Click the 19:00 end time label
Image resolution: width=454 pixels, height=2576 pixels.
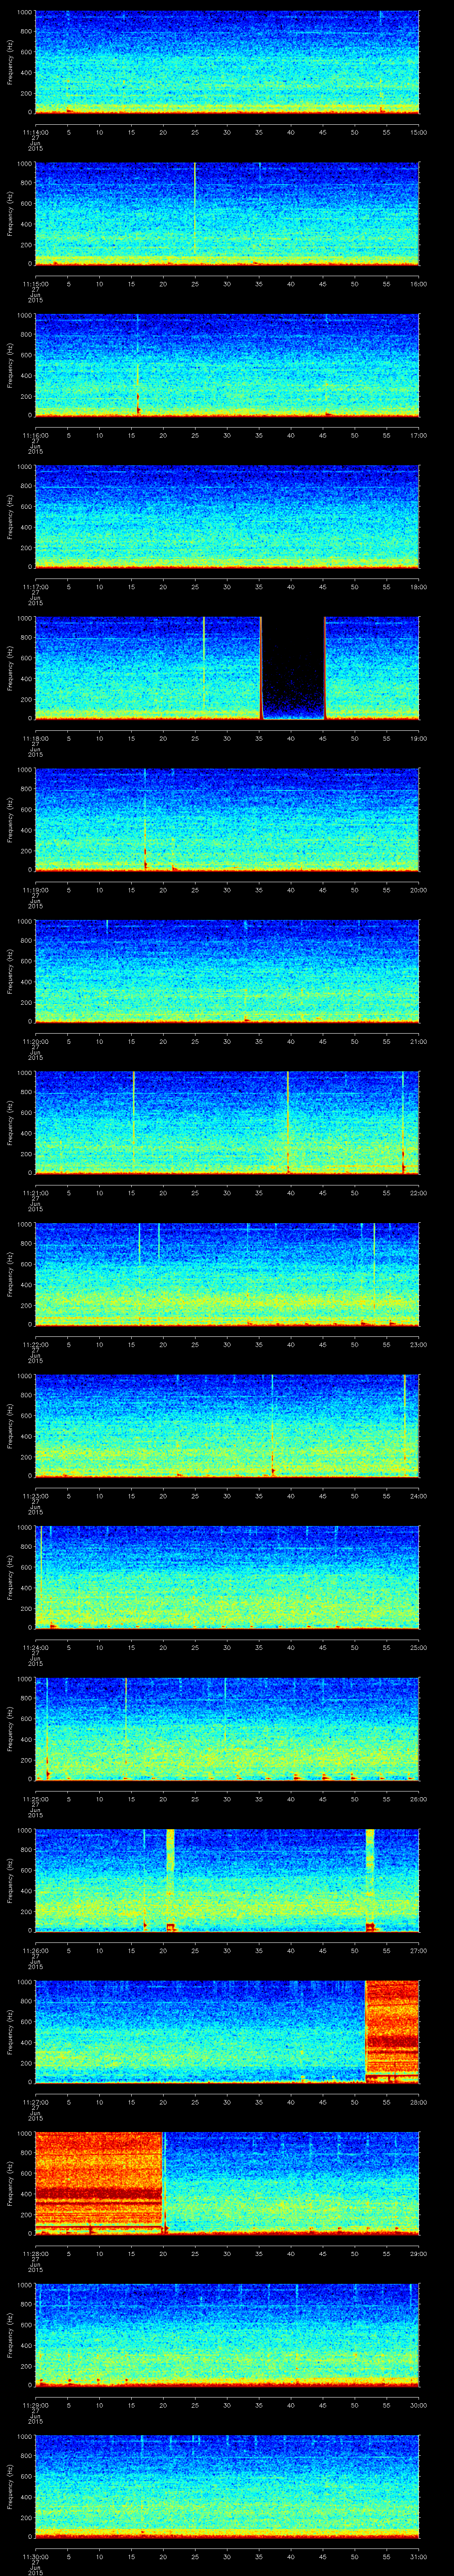419,738
